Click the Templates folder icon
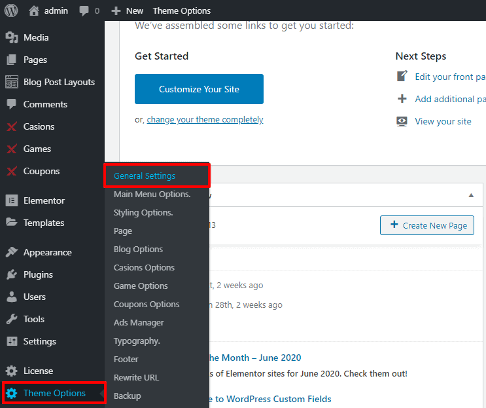 (12, 222)
